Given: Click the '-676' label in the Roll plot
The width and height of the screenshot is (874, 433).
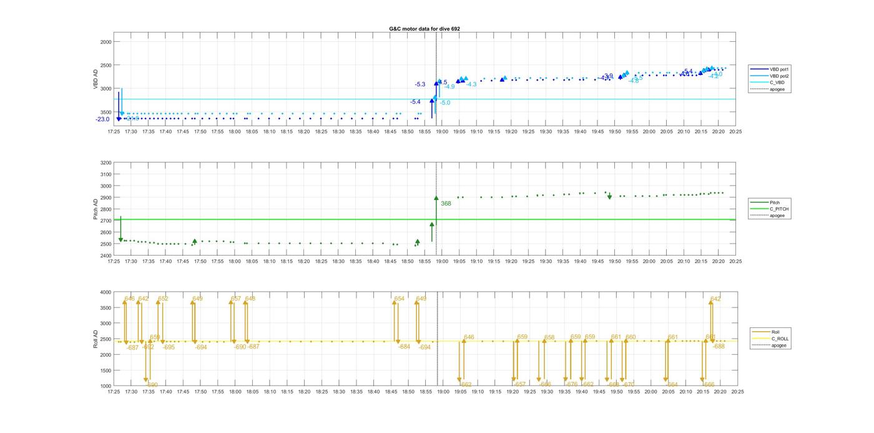Looking at the screenshot, I should [571, 384].
